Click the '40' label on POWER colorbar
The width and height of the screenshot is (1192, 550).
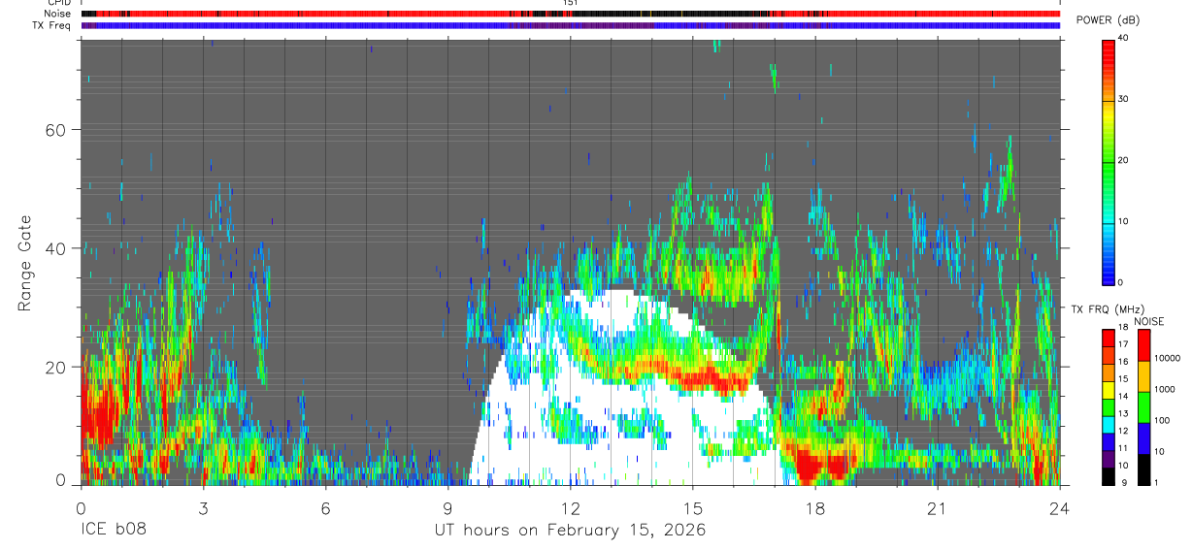coord(1123,38)
